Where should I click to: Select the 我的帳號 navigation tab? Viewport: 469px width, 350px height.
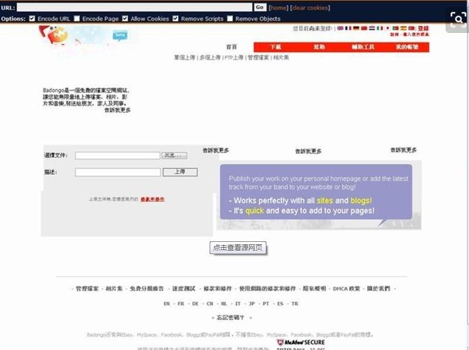click(x=407, y=47)
